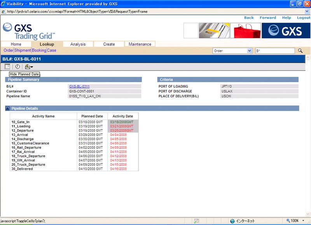The width and height of the screenshot is (311, 225).
Task: Click activity date 03/21/2008GMT
Action: (122, 126)
